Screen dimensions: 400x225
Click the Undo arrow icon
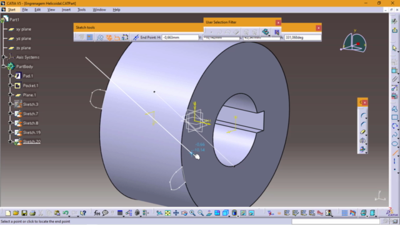[66, 212]
